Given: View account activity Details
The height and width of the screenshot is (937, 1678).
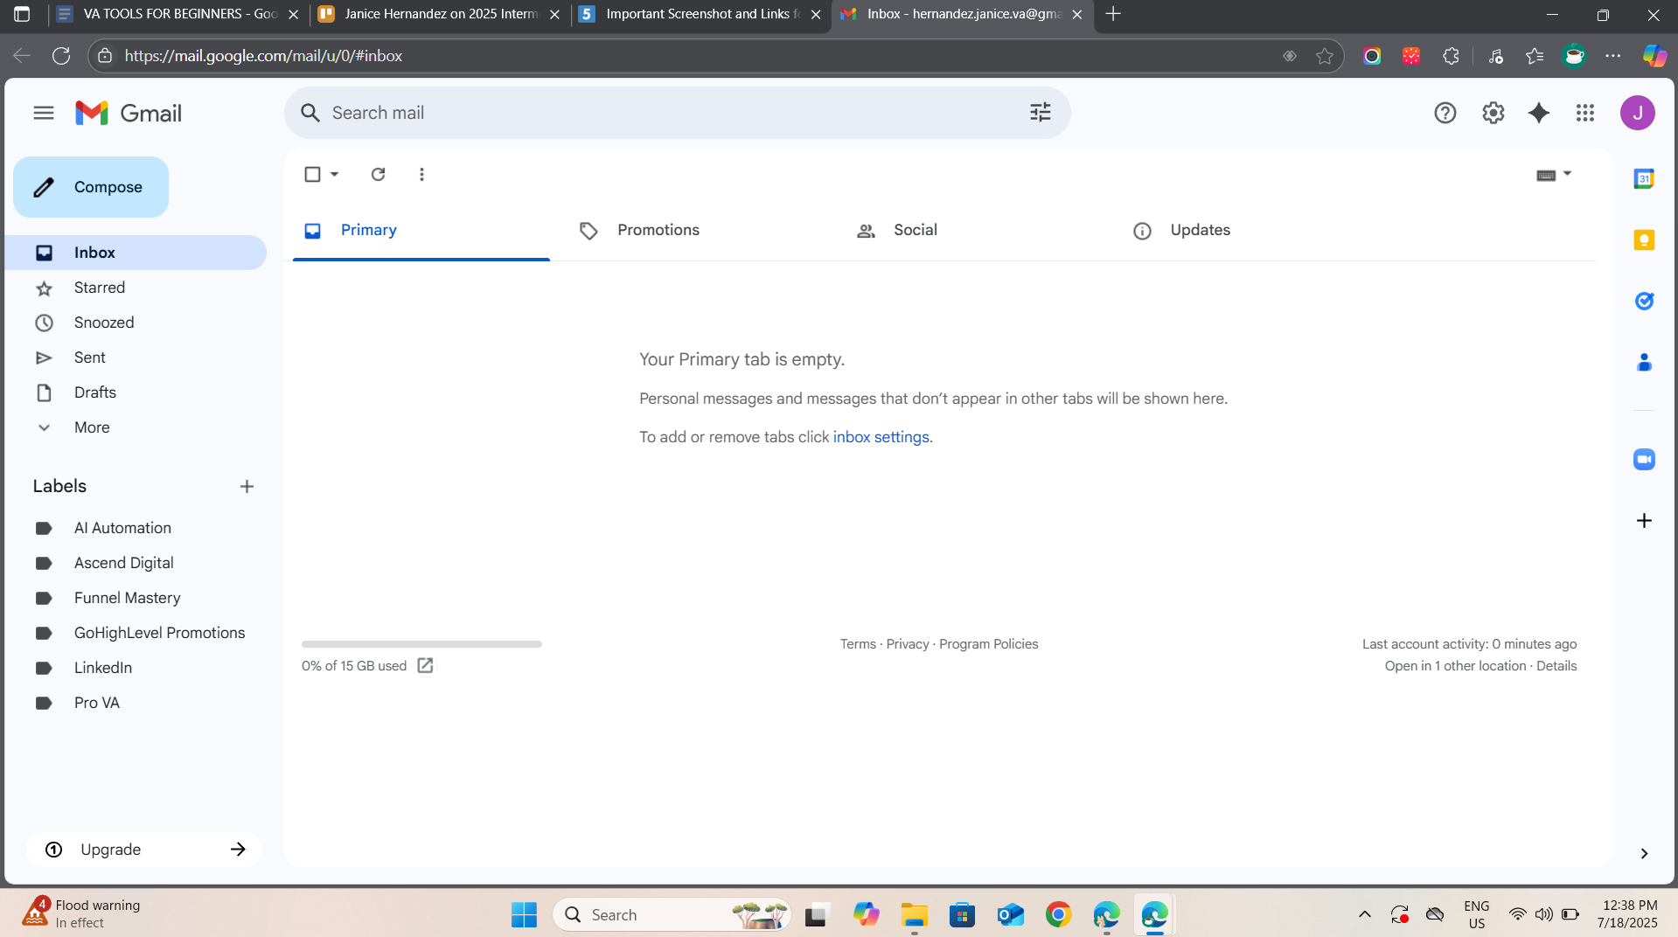Looking at the screenshot, I should (1556, 666).
